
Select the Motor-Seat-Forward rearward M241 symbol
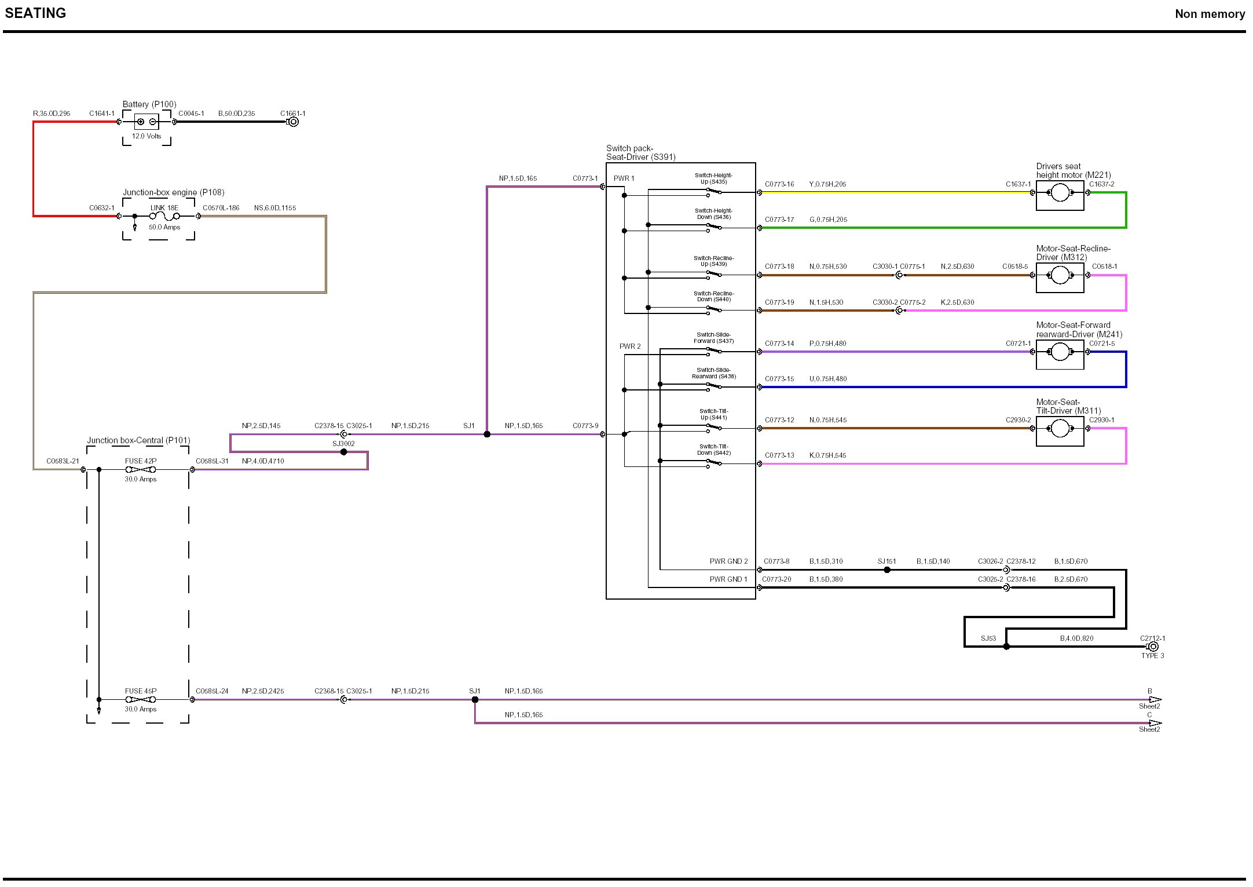coord(1060,352)
